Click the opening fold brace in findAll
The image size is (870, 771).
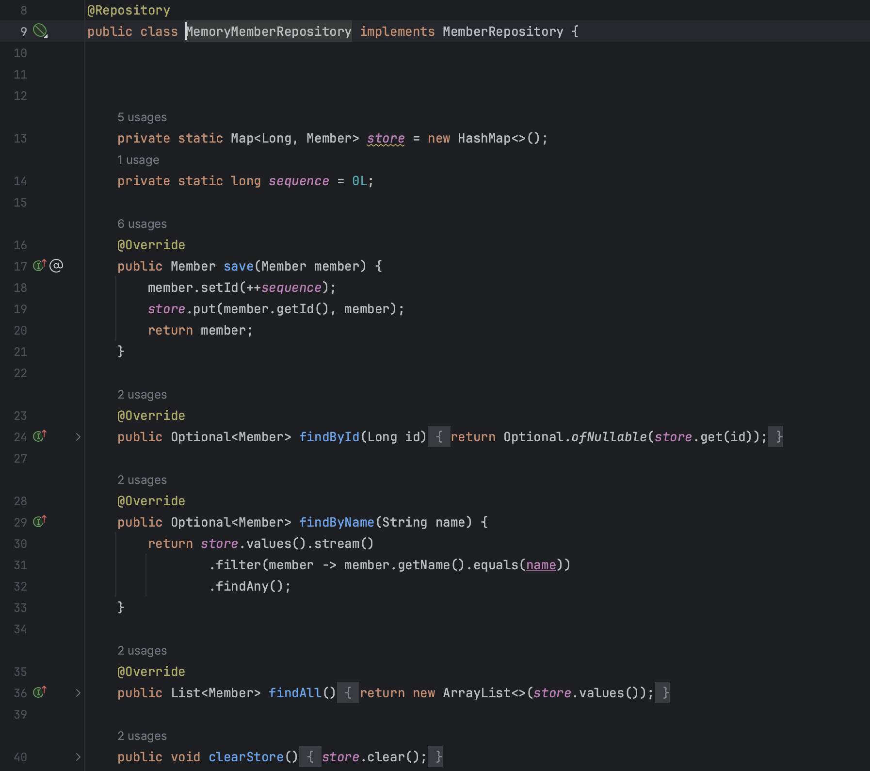(348, 693)
